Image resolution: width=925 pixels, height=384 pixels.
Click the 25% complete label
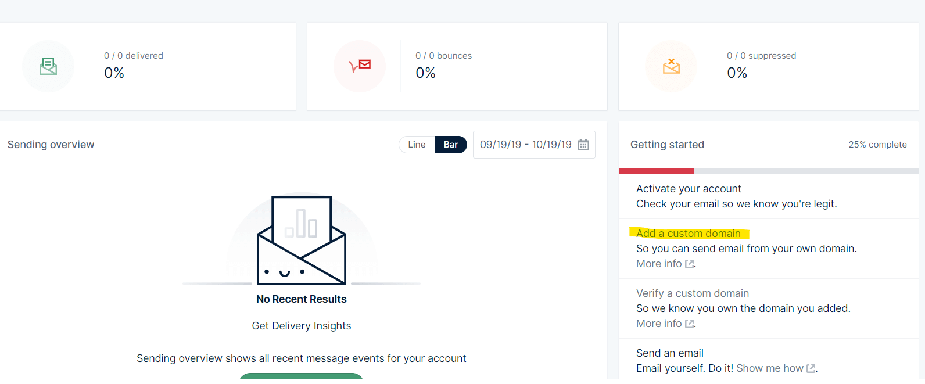877,145
